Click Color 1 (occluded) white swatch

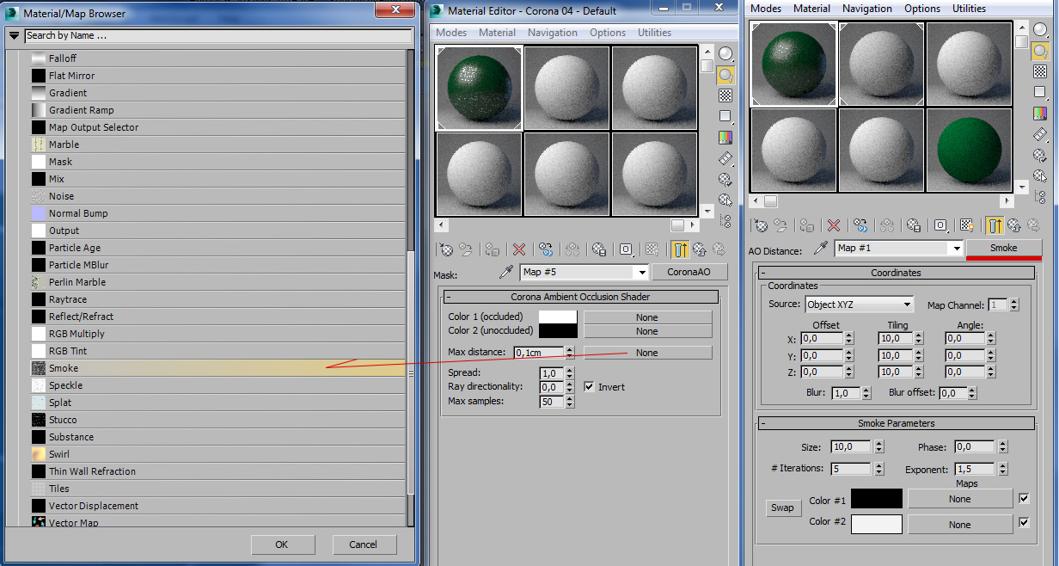pyautogui.click(x=558, y=317)
